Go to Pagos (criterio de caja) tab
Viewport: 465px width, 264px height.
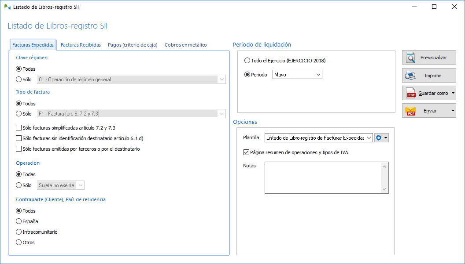[x=133, y=45]
